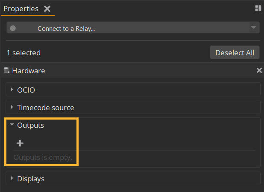Viewport: 264px width, 192px height.
Task: Expand the Timecode source arrow
Action: (x=12, y=107)
